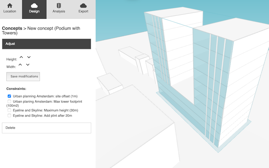
Task: Click the cloud icon above Export
Action: [x=83, y=5]
